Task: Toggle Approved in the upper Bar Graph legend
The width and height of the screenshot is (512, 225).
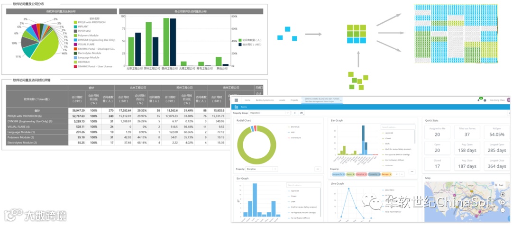Action: click(388, 133)
